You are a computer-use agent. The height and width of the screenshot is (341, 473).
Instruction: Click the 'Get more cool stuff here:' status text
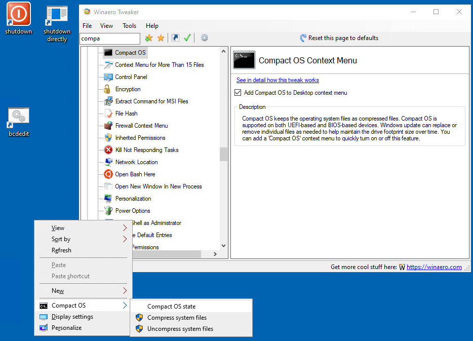364,267
